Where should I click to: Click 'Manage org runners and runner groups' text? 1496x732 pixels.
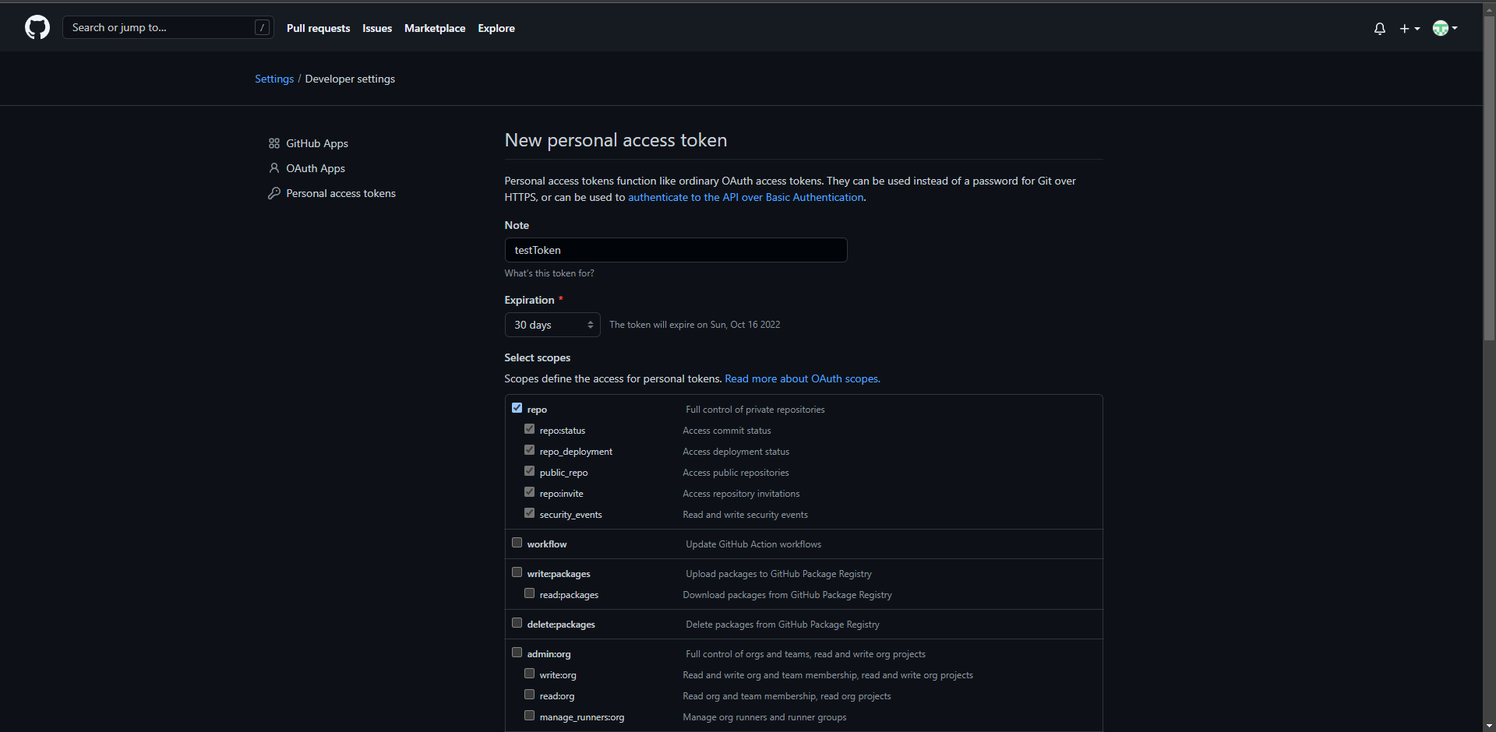764,717
